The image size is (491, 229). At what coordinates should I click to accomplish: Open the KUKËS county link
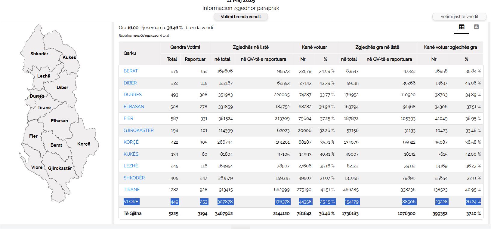[131, 154]
